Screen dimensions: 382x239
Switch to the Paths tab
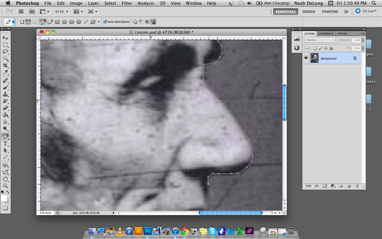342,33
